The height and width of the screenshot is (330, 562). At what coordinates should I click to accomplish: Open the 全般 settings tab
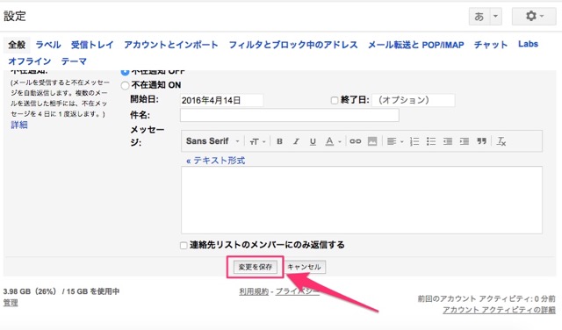click(x=17, y=45)
